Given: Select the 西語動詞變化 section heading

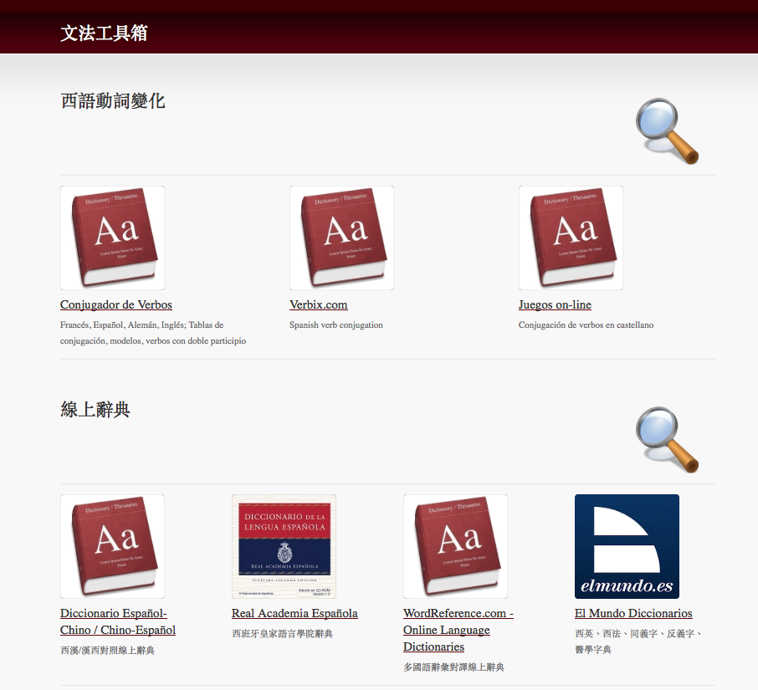Looking at the screenshot, I should pos(113,101).
